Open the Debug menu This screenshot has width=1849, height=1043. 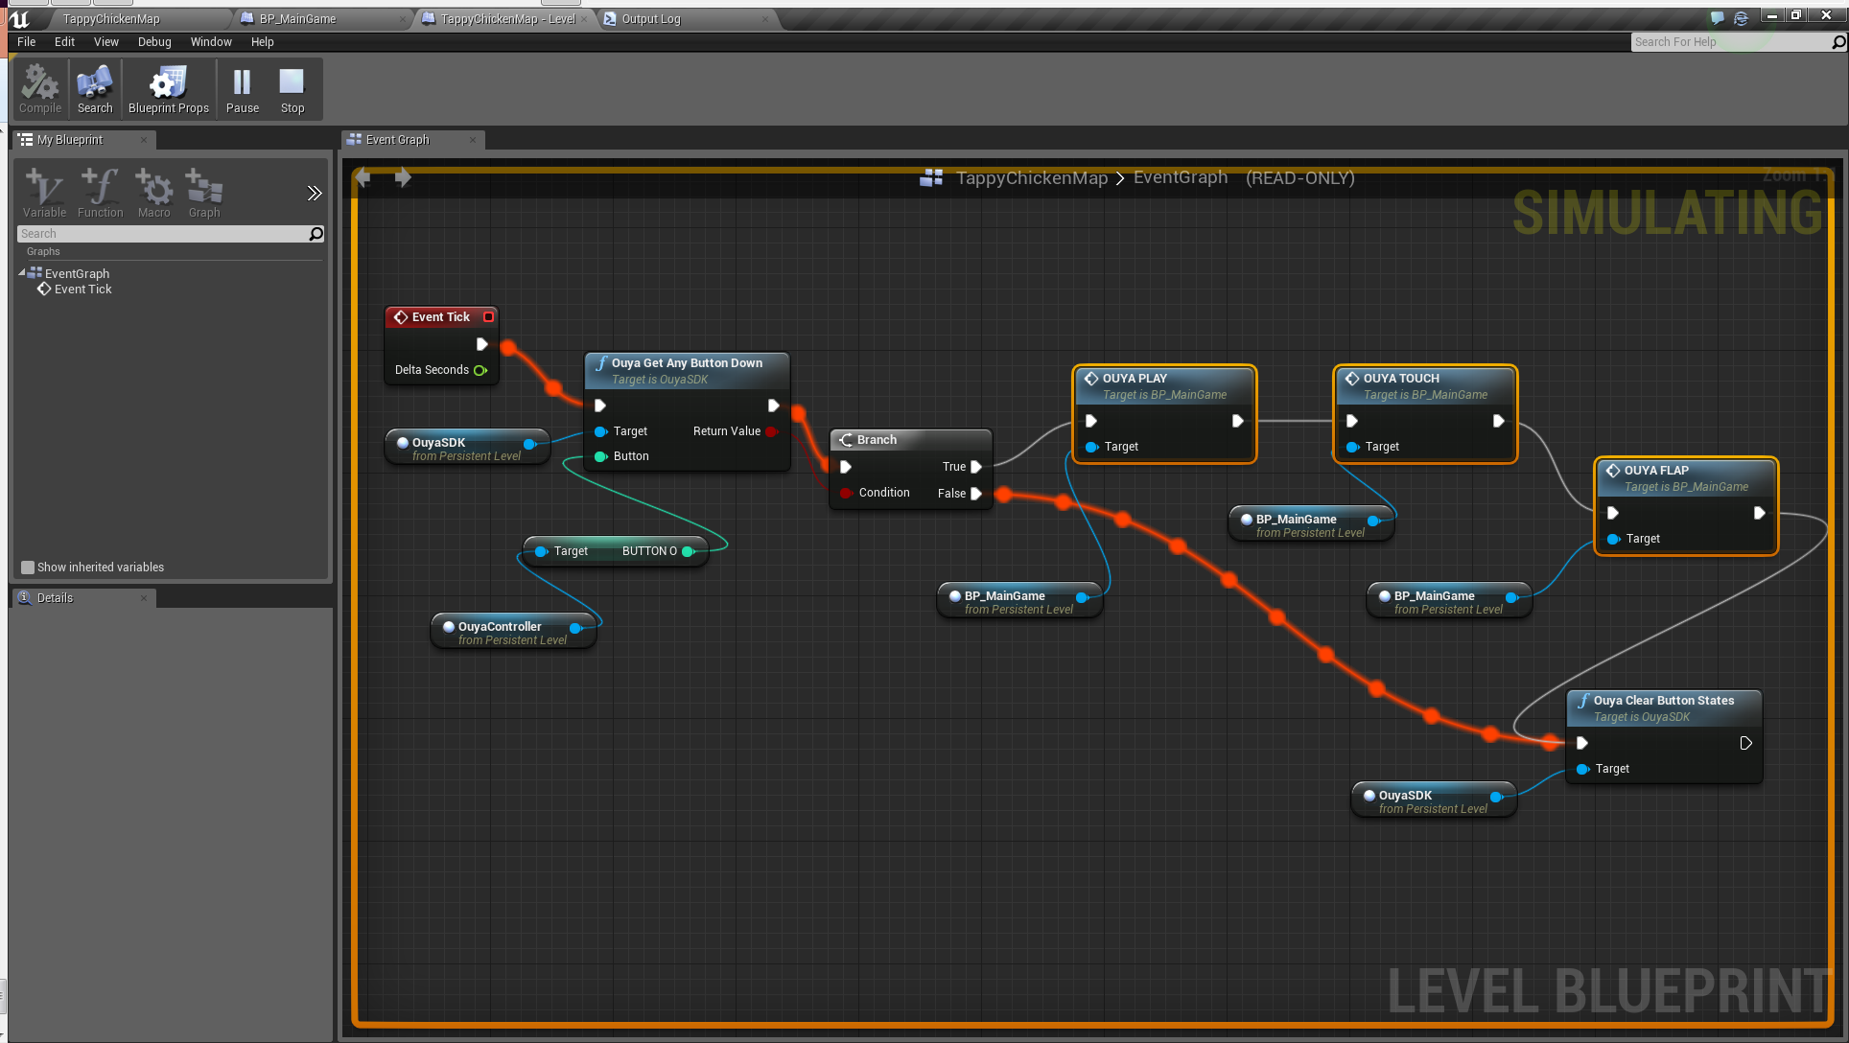pos(153,42)
